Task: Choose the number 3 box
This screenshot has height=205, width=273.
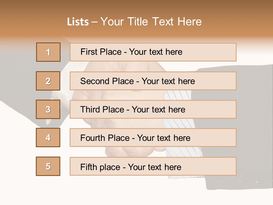Action: [x=48, y=109]
